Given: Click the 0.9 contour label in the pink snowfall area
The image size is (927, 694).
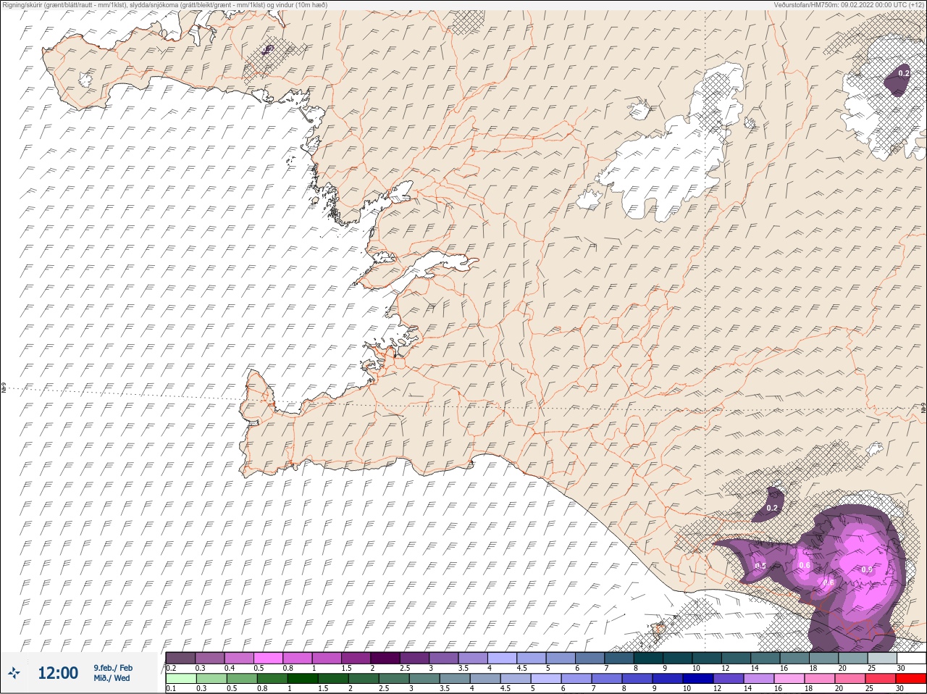Looking at the screenshot, I should point(867,569).
